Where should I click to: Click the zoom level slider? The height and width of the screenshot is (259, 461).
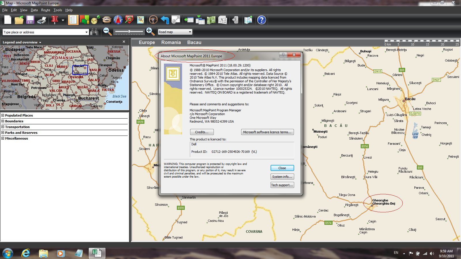coord(129,32)
